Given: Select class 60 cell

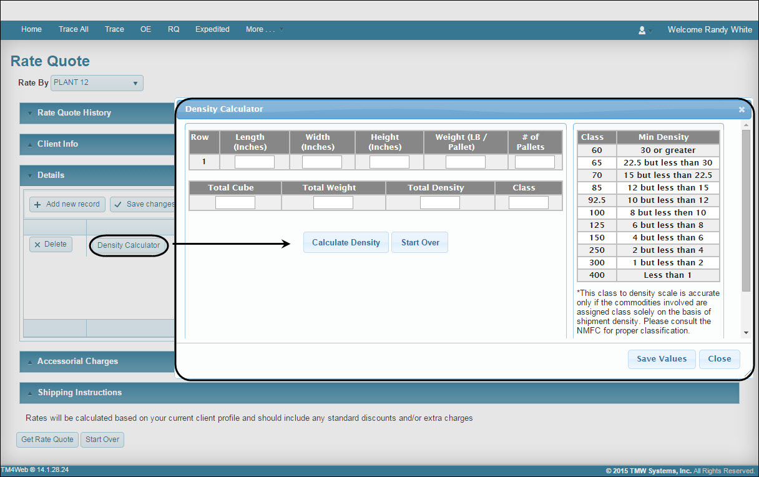Looking at the screenshot, I should 597,150.
